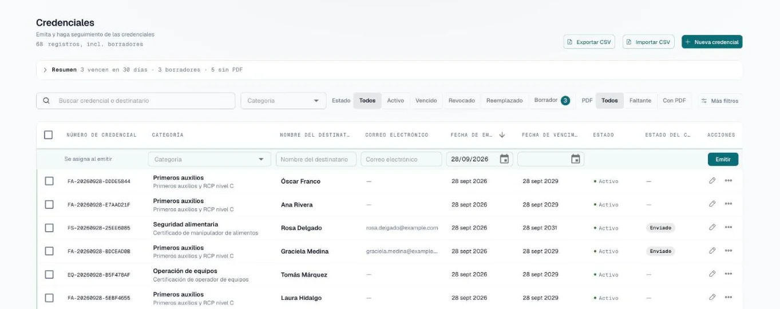Click Enviado badge in Graciela Medina row

pos(660,251)
